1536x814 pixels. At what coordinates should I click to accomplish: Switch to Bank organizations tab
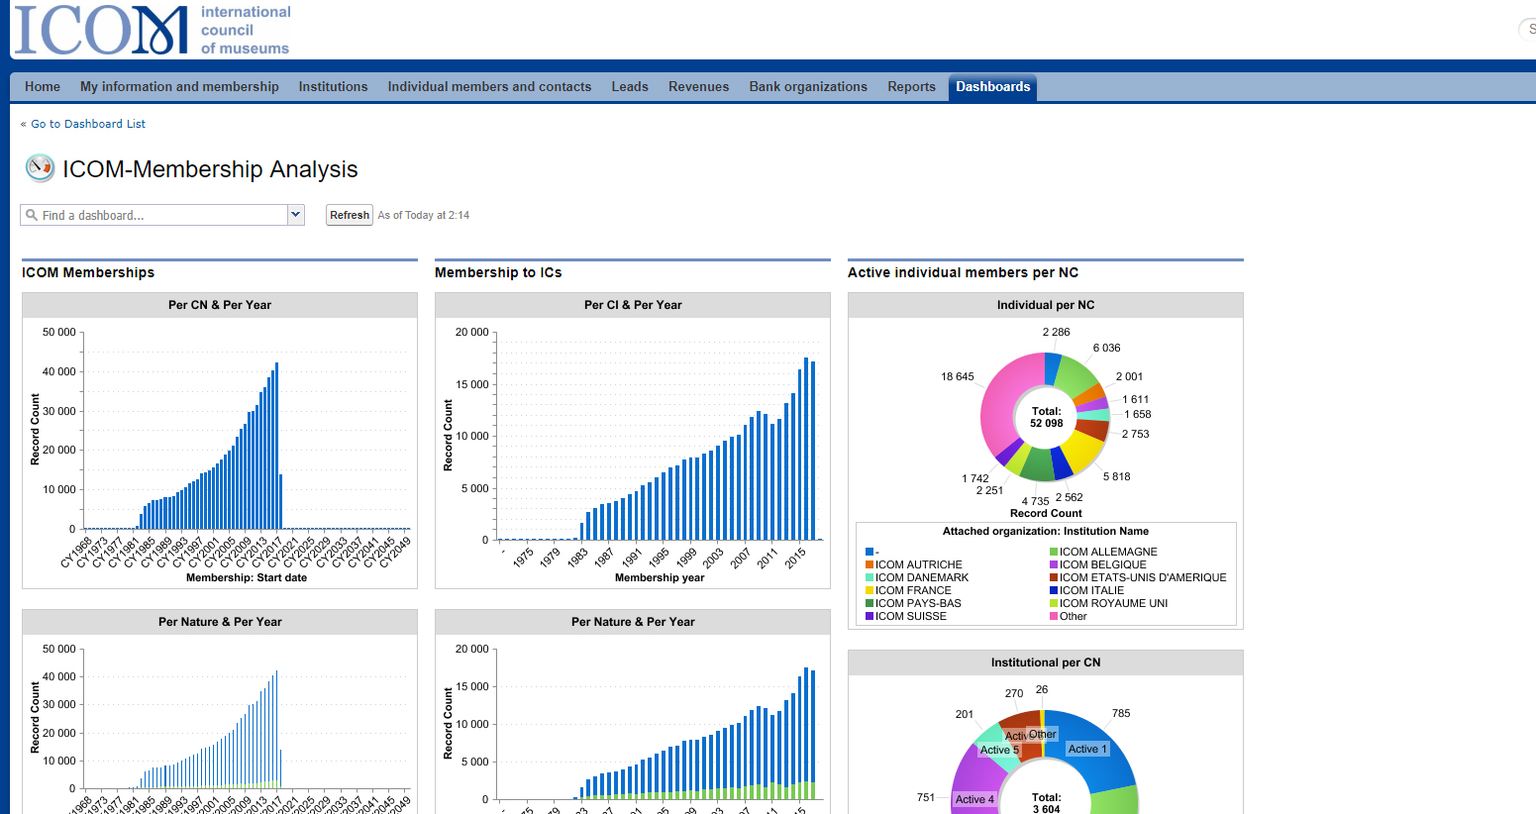pos(808,87)
